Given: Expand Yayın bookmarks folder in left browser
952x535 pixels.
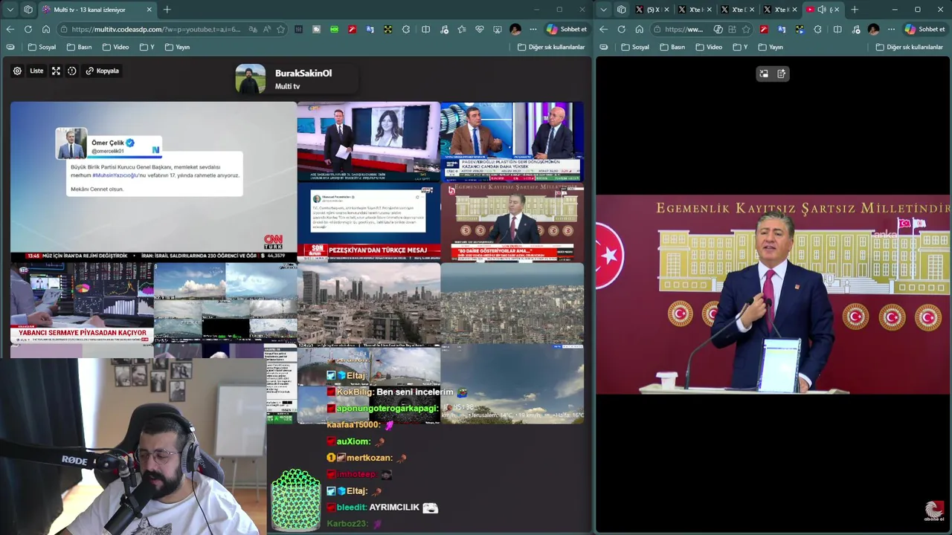Looking at the screenshot, I should point(177,47).
